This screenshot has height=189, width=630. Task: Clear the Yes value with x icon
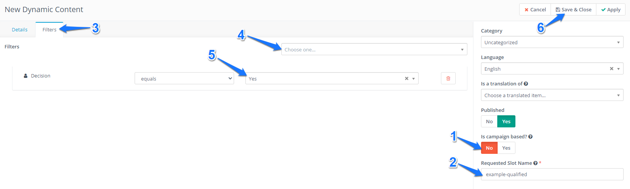407,79
